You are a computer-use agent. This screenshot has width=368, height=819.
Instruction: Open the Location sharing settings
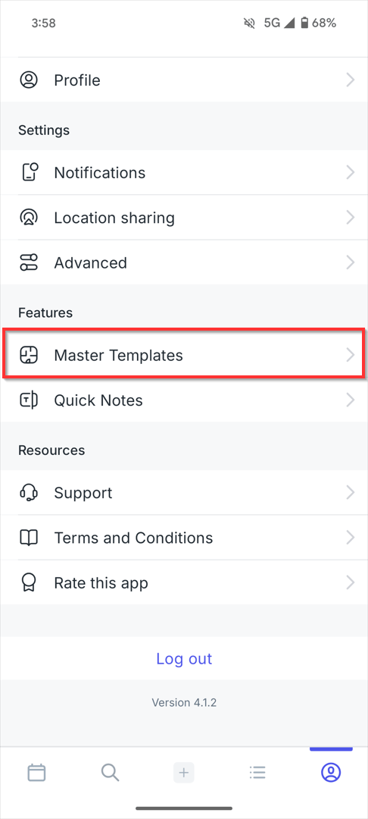[x=184, y=218]
